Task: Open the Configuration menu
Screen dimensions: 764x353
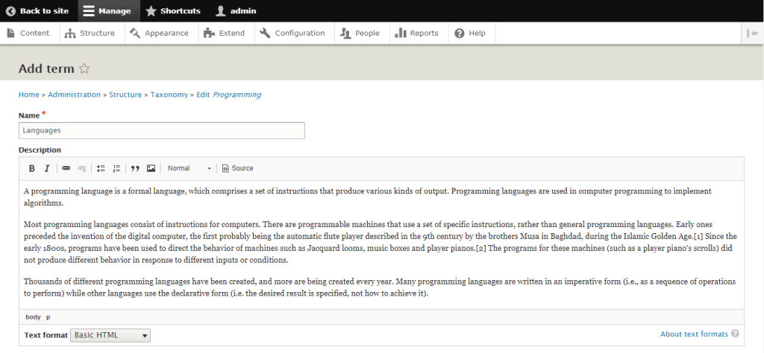Action: (x=293, y=33)
